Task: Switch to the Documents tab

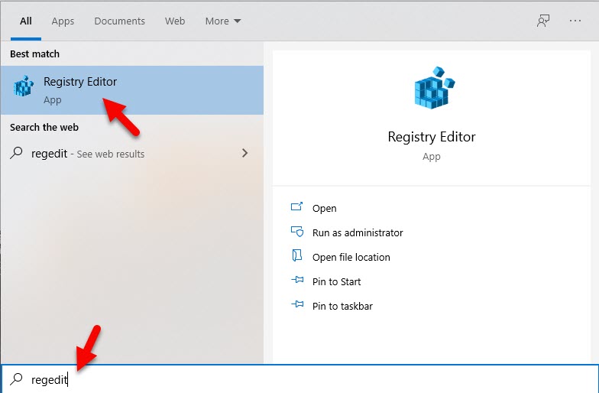Action: (119, 21)
